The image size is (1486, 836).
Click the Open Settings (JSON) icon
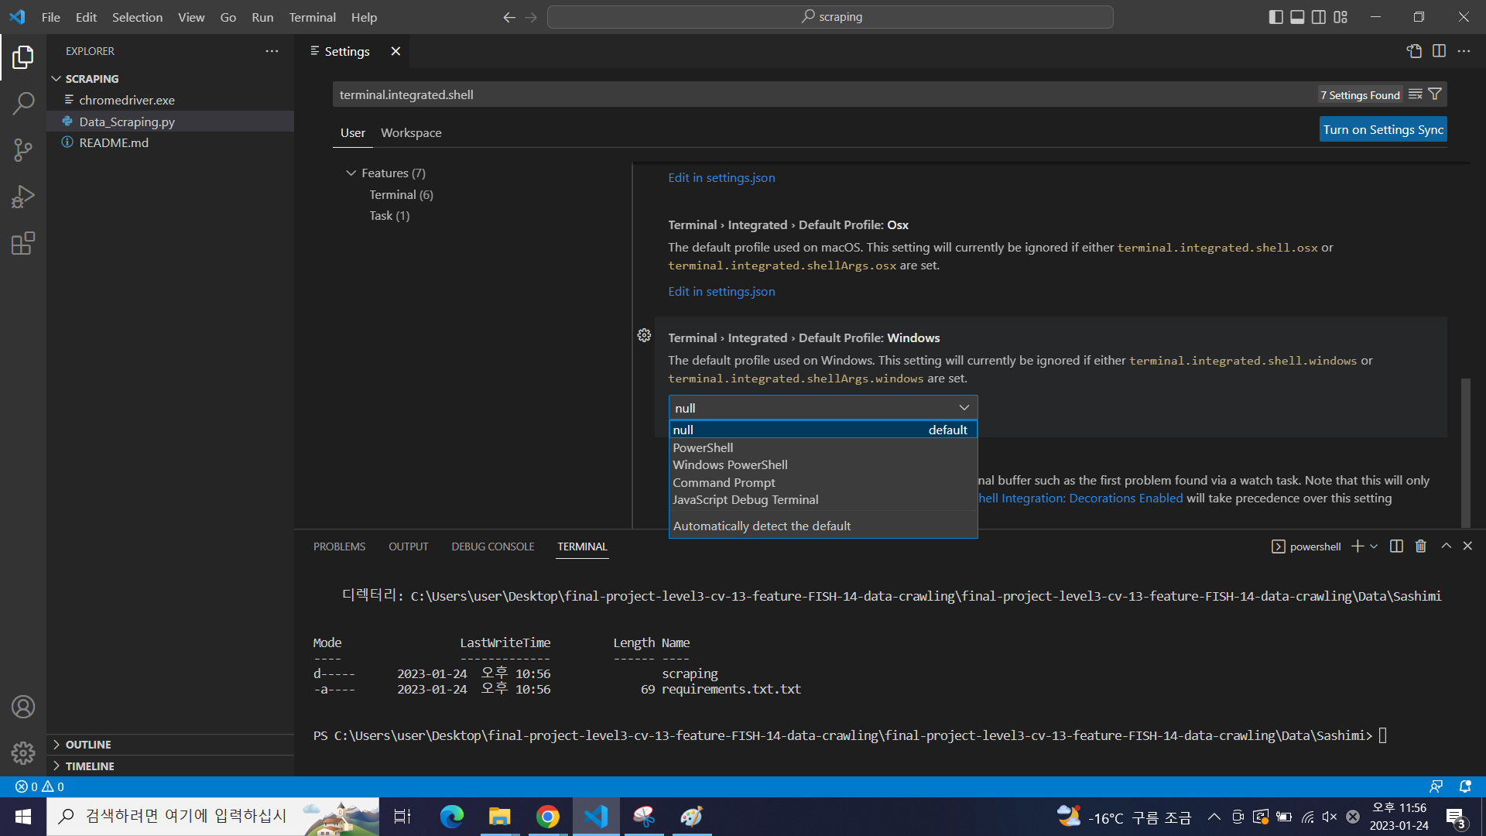click(1414, 51)
